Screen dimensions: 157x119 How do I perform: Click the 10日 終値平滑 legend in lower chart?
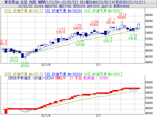click(103, 74)
